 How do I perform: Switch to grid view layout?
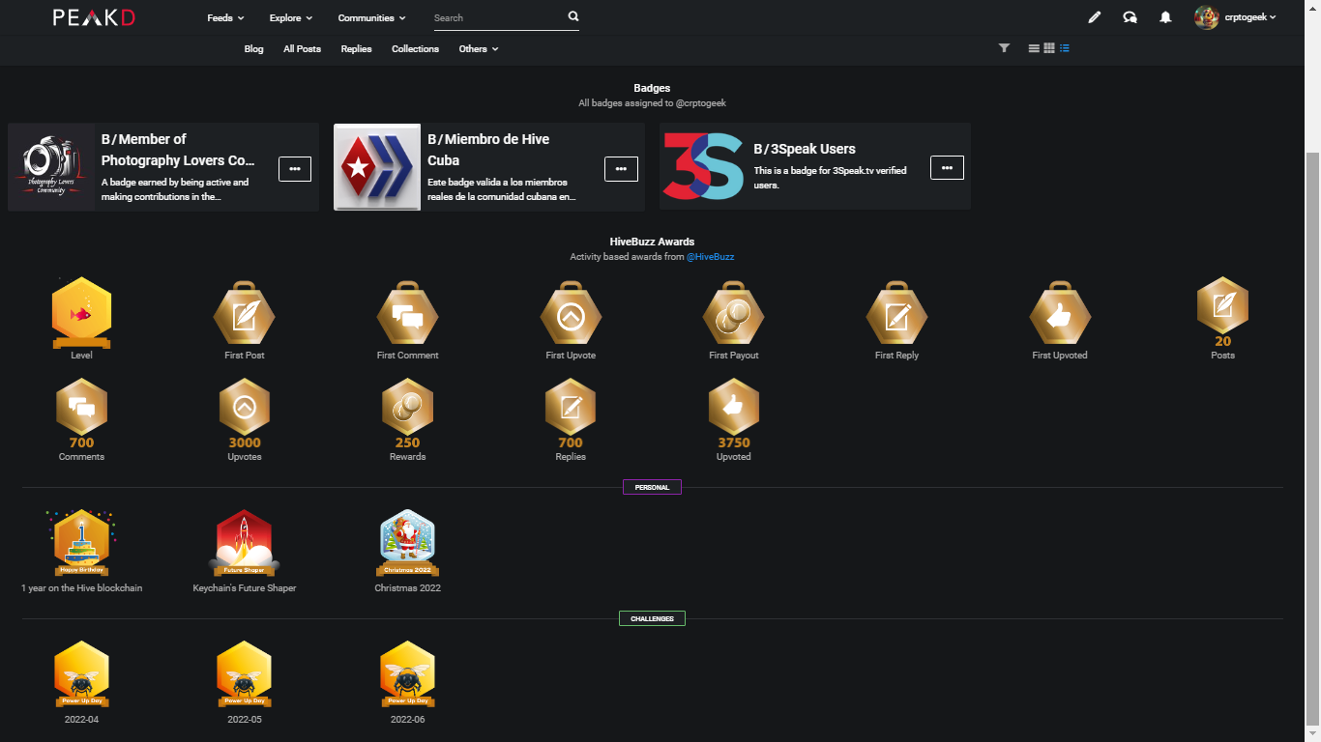click(1049, 48)
